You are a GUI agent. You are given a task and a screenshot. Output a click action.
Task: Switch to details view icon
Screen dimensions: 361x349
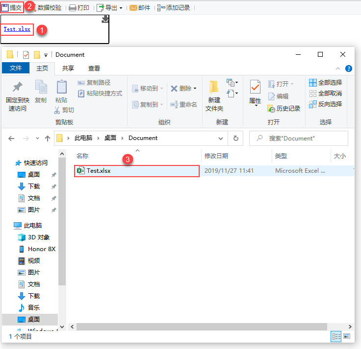coord(336,337)
